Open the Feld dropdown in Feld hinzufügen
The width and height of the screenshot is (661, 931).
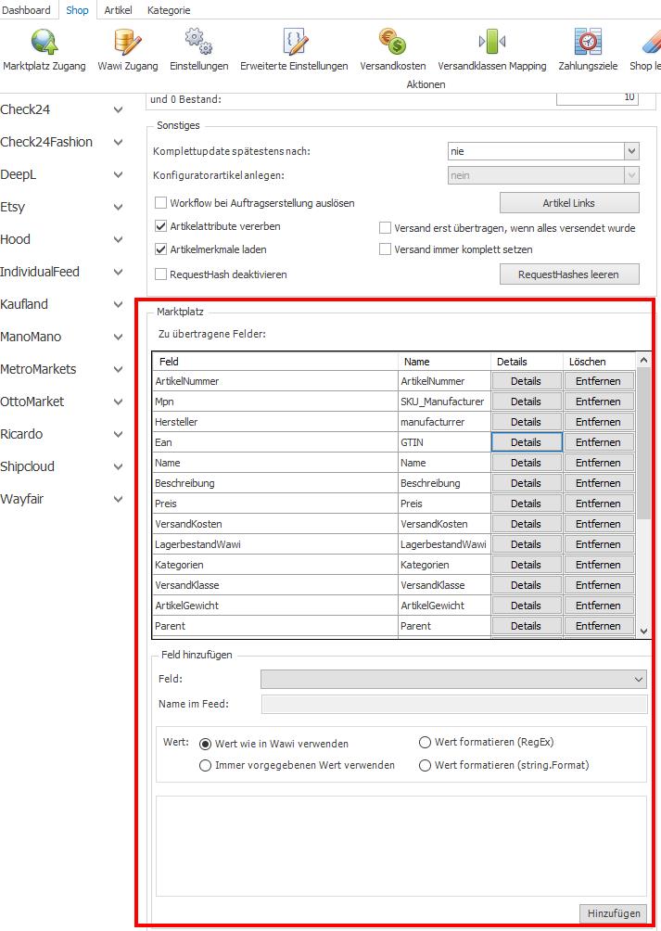[x=453, y=679]
